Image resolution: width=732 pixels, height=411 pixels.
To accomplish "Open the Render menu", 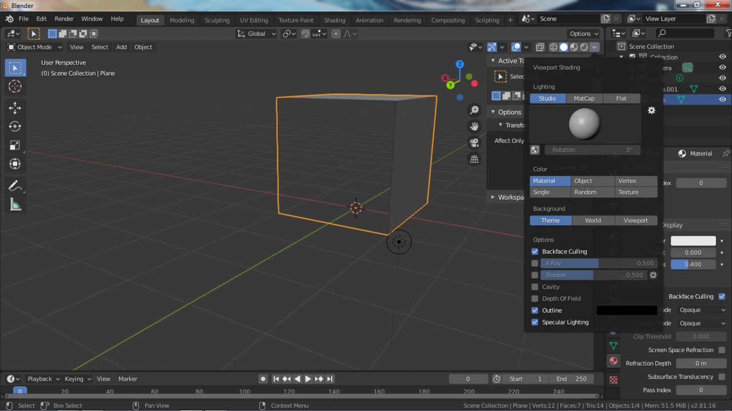I will click(x=64, y=19).
